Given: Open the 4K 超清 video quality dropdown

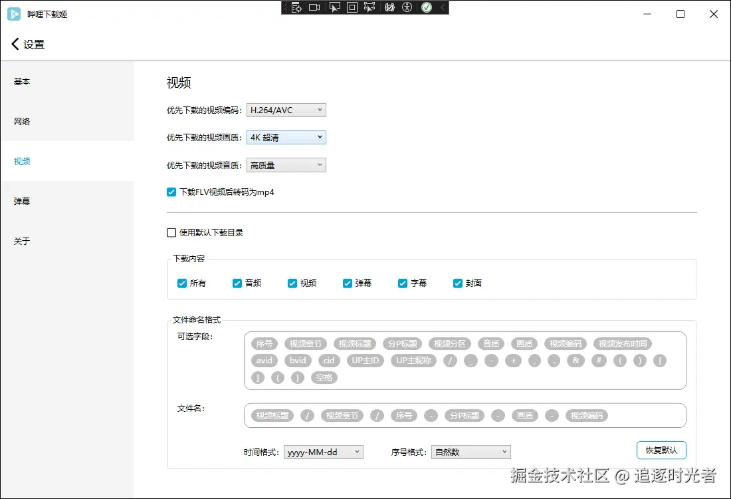Looking at the screenshot, I should click(286, 137).
